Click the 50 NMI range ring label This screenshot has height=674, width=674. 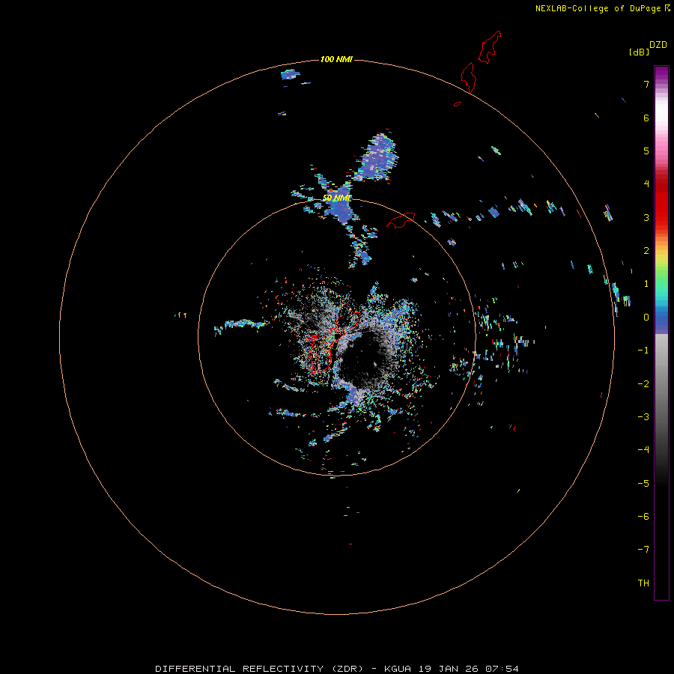pos(336,198)
